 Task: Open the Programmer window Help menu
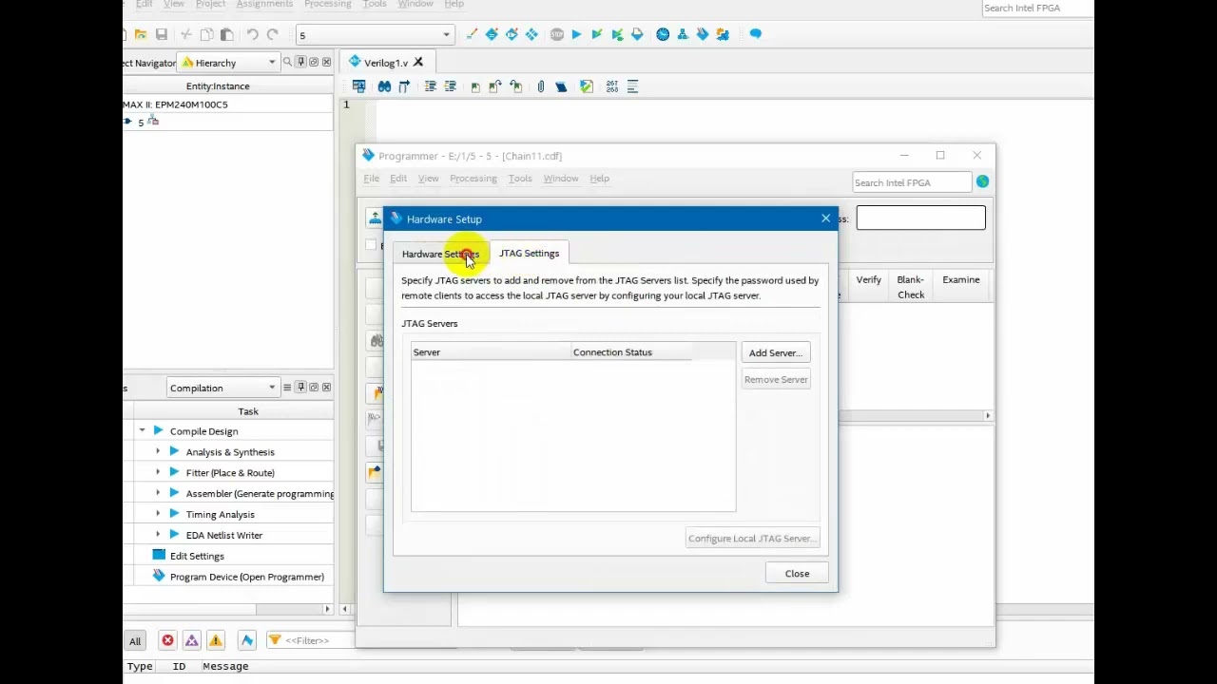coord(599,179)
